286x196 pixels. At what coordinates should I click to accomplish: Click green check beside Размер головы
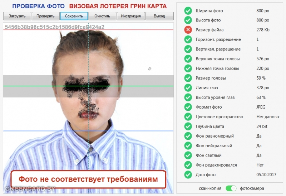(x=188, y=78)
